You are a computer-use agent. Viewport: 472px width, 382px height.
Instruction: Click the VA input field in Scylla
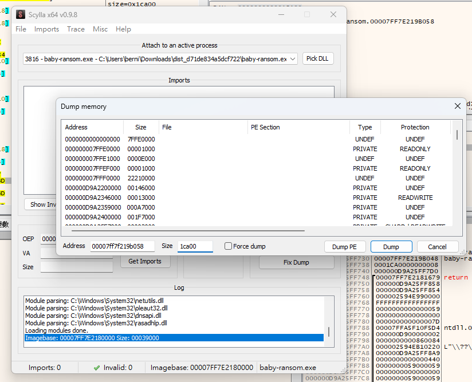tap(77, 253)
